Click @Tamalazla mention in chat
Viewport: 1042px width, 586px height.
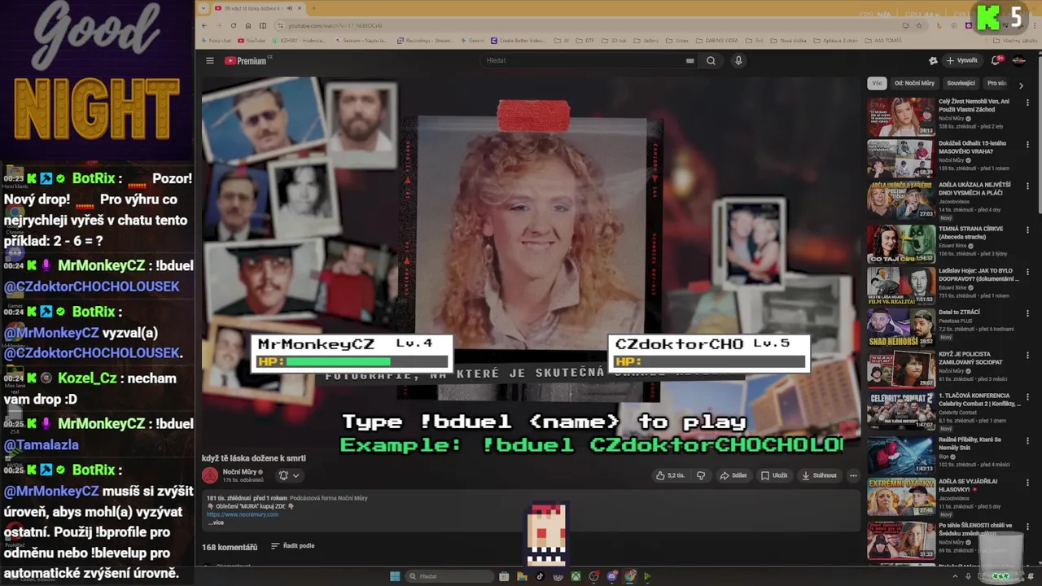42,445
